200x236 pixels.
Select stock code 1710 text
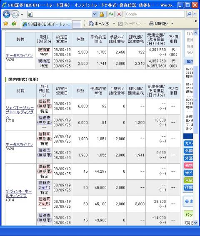coord(10,121)
